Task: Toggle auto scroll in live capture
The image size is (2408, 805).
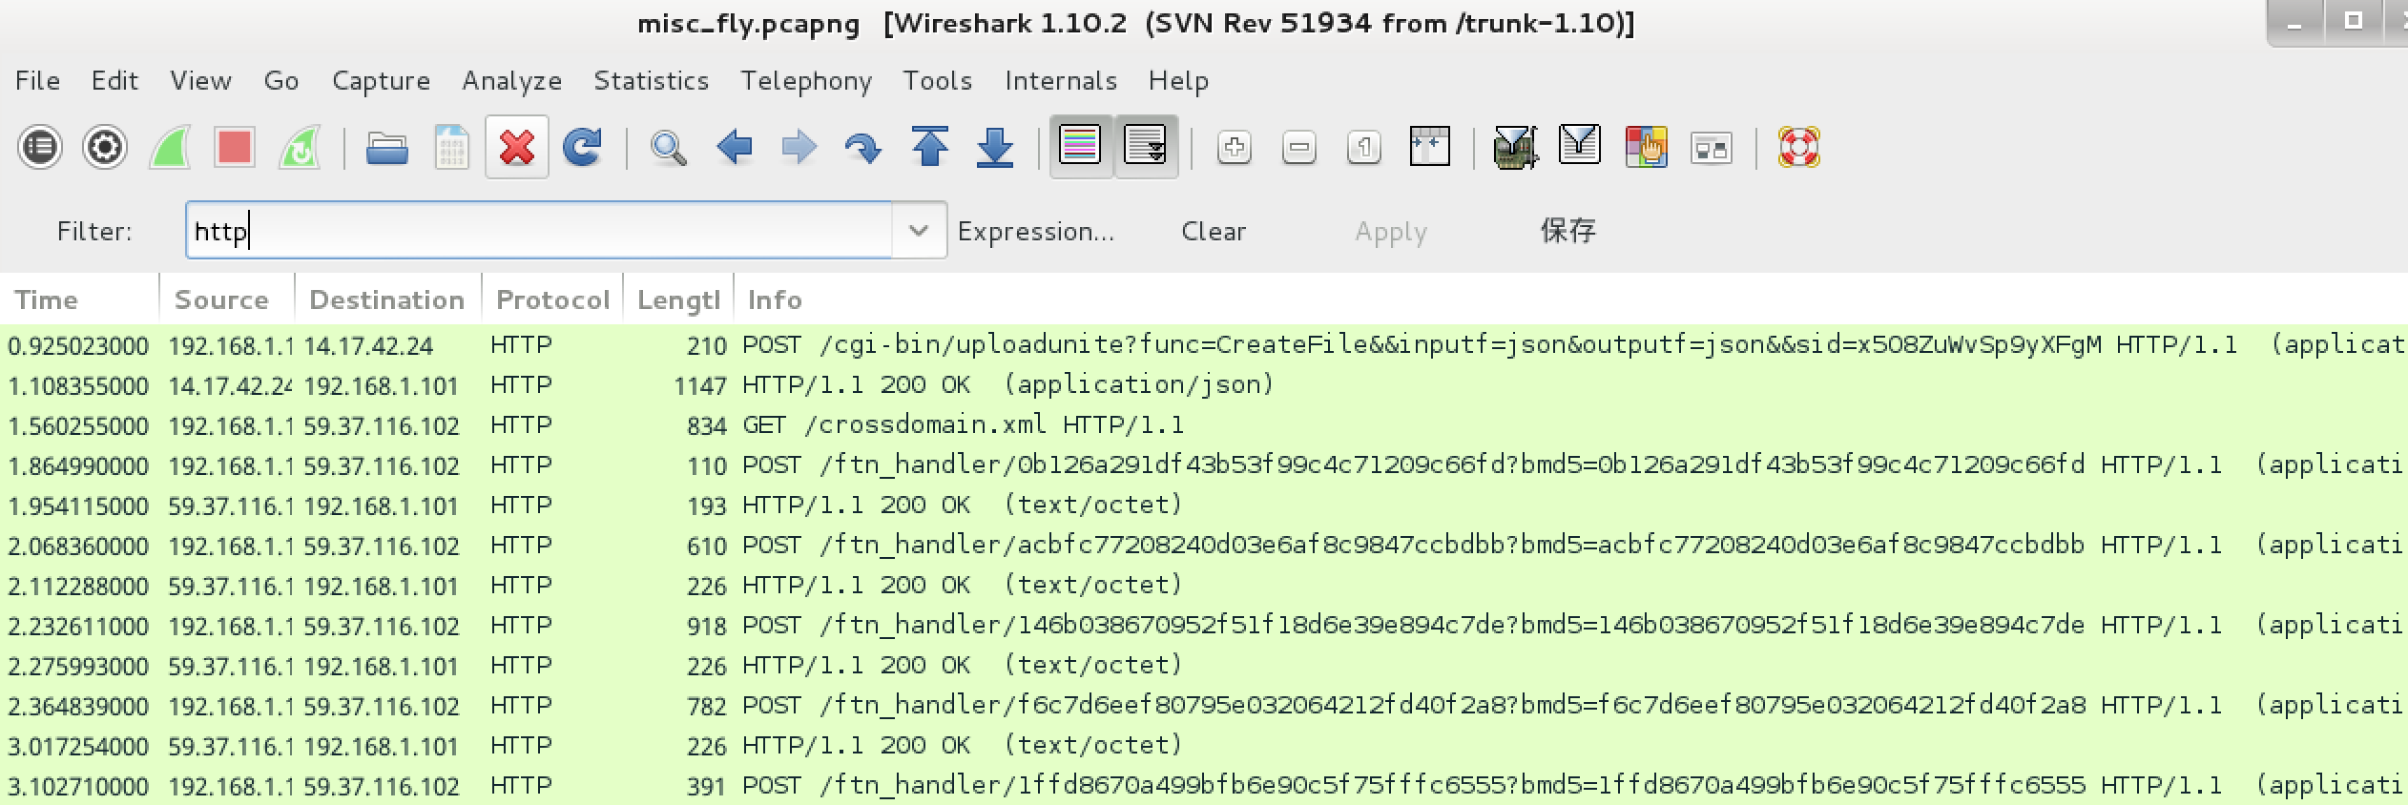Action: (x=1146, y=147)
